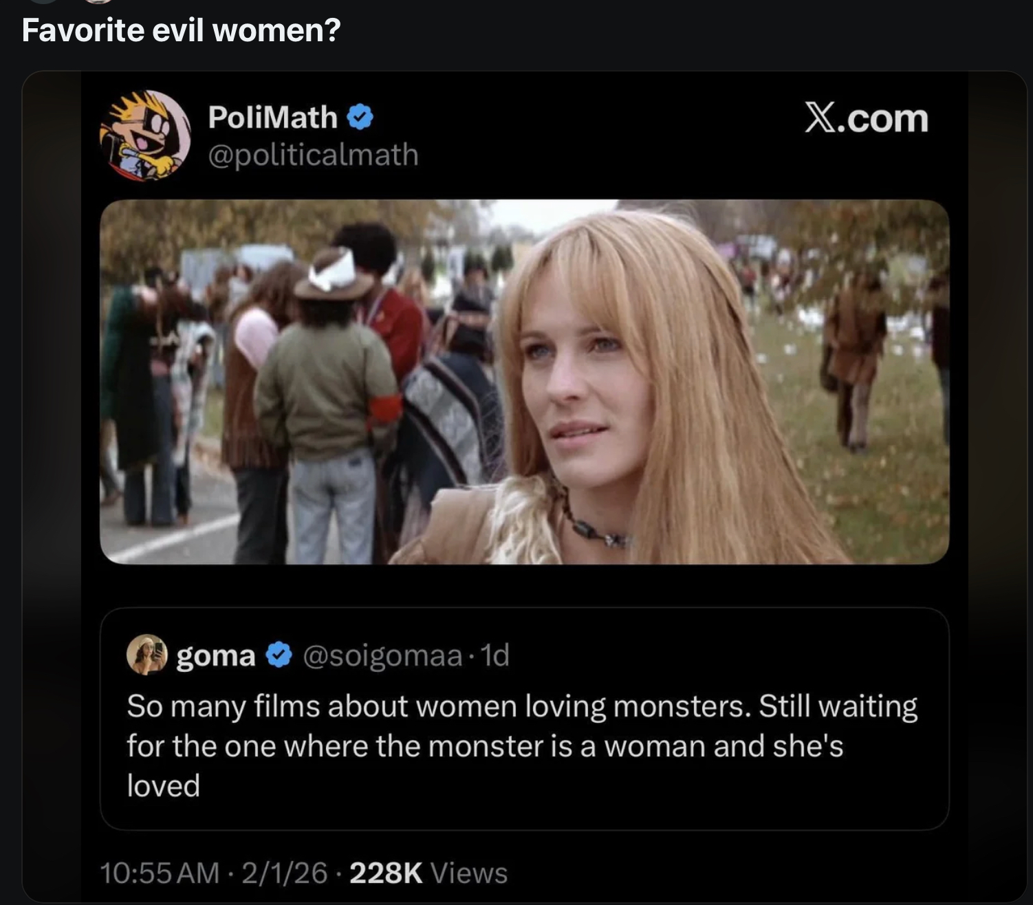The width and height of the screenshot is (1033, 905).
Task: Open the goma display name
Action: coord(216,655)
